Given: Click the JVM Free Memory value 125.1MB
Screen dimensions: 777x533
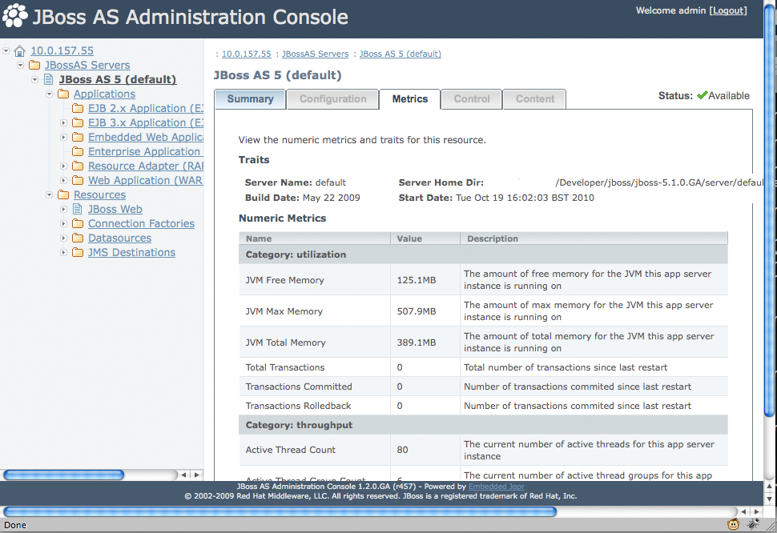Looking at the screenshot, I should tap(417, 280).
